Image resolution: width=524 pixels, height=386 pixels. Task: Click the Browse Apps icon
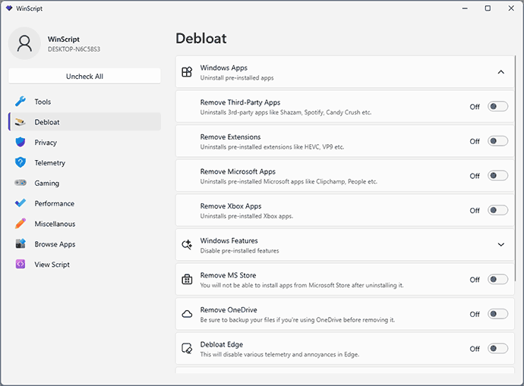(x=21, y=244)
